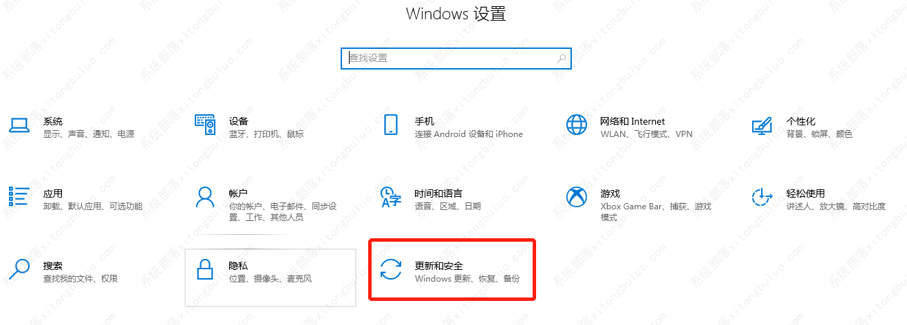The width and height of the screenshot is (907, 325).
Task: Open the 网络和 Internet globe icon
Action: point(577,125)
